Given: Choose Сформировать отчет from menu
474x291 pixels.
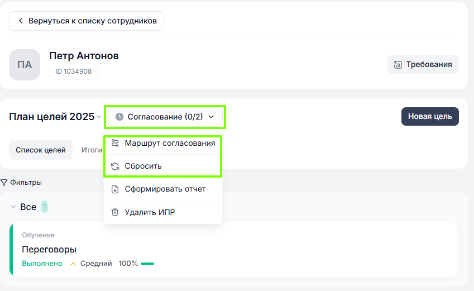Looking at the screenshot, I should coord(165,189).
